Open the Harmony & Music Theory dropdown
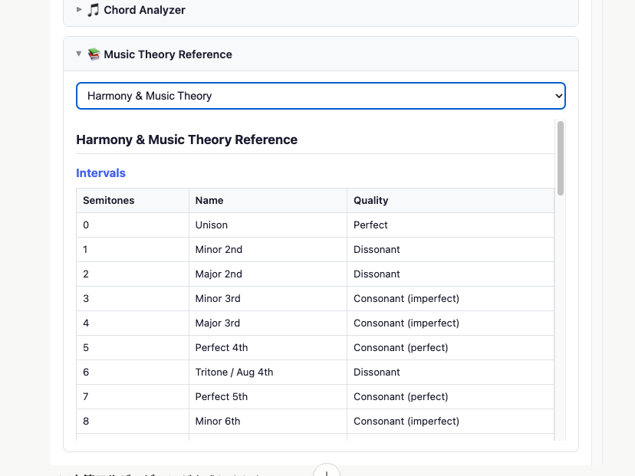This screenshot has width=635, height=476. [x=320, y=95]
